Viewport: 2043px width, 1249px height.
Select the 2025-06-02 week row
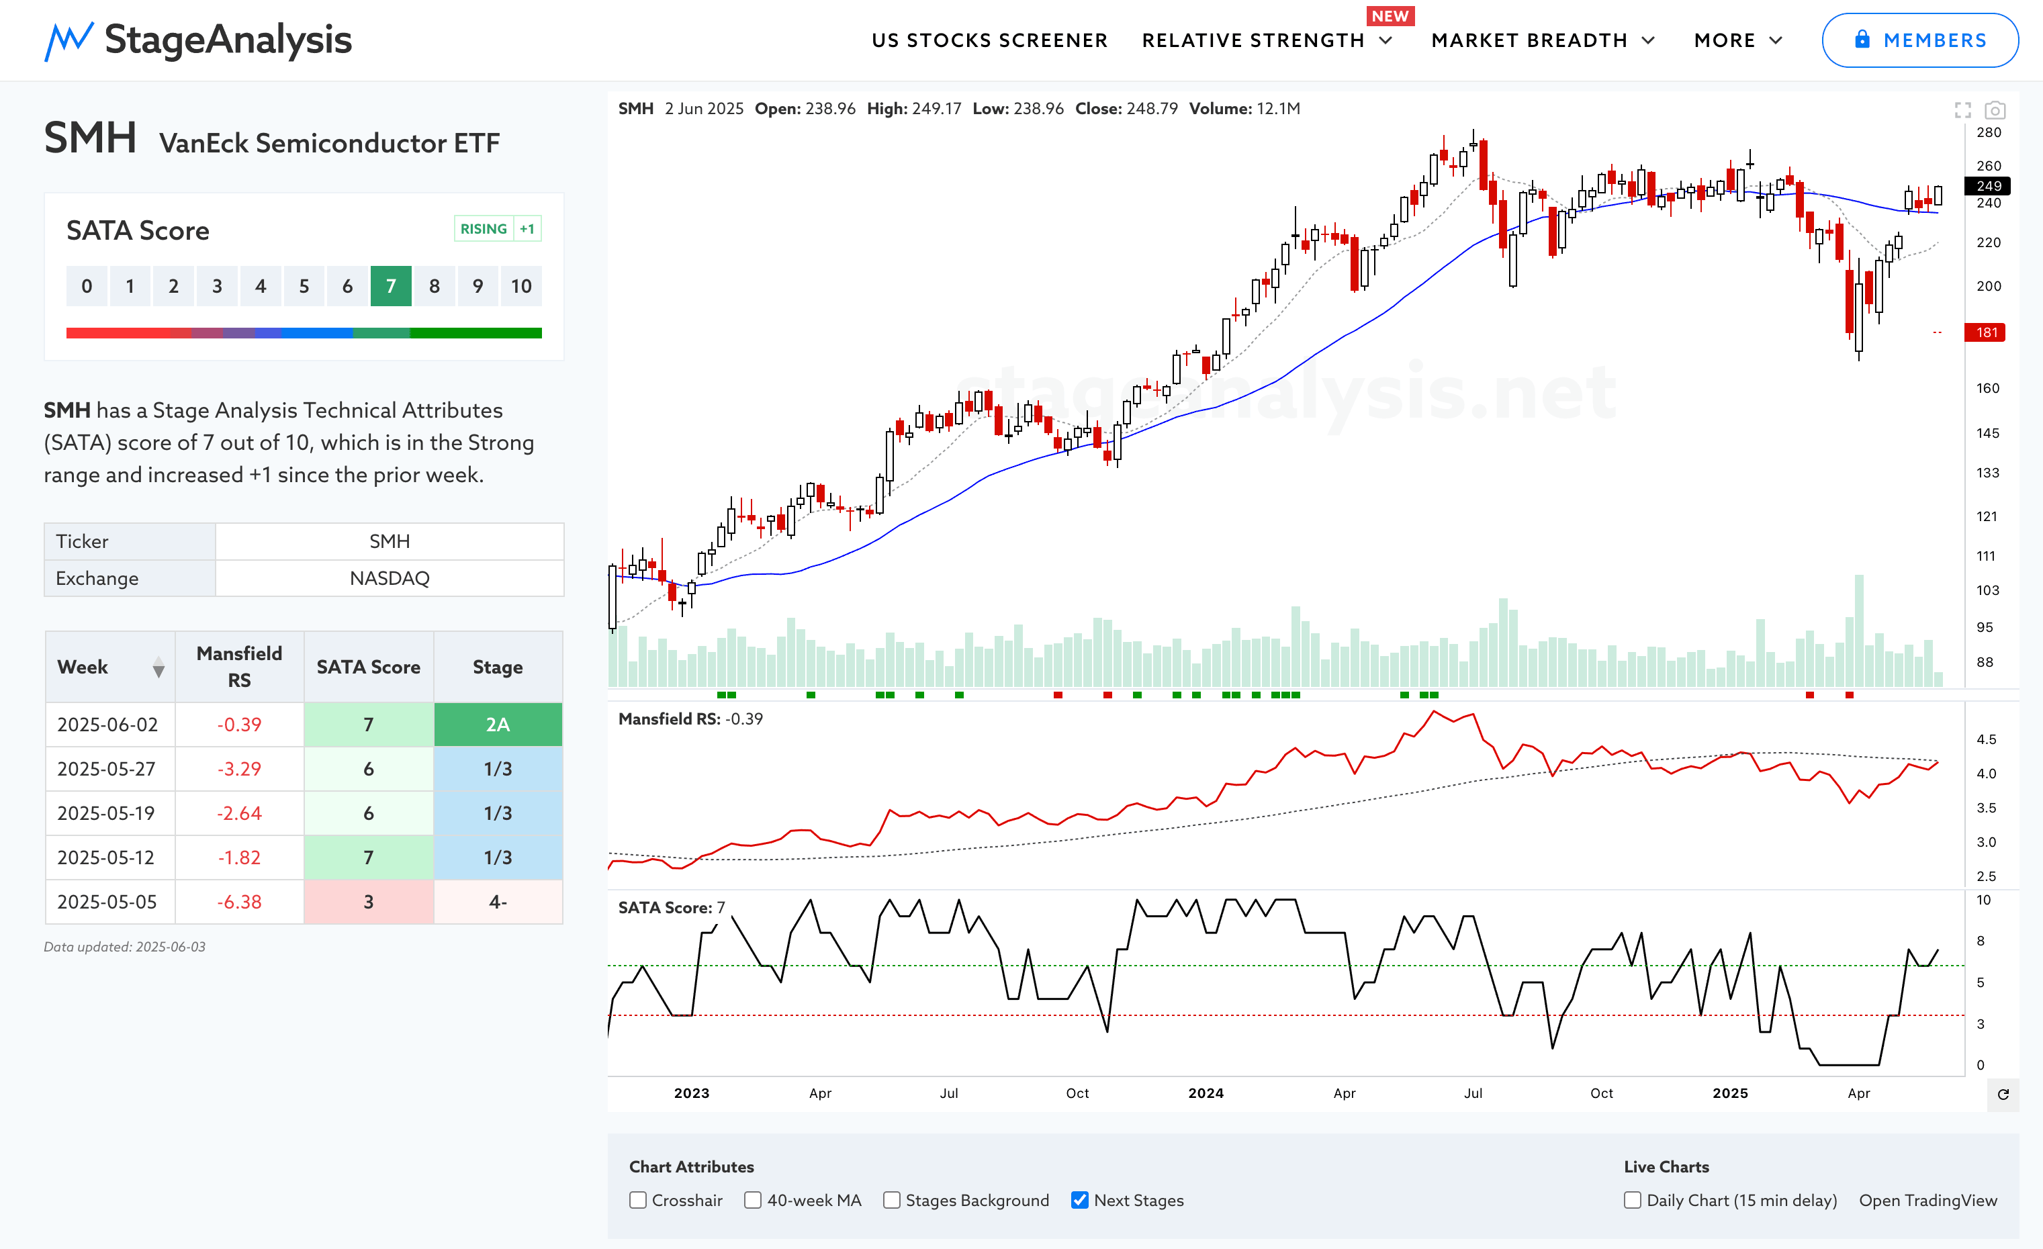coord(304,725)
